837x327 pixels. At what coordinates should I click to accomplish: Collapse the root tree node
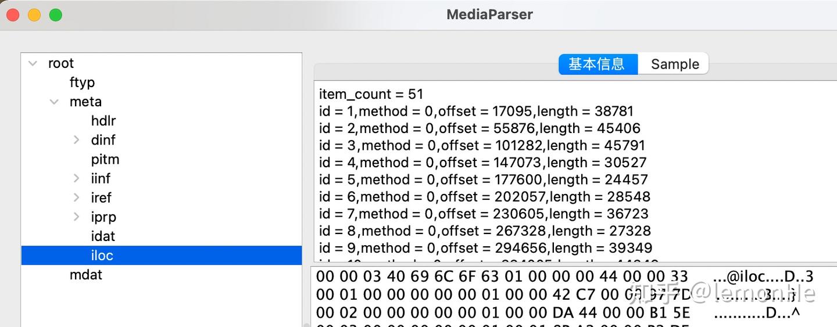click(33, 63)
